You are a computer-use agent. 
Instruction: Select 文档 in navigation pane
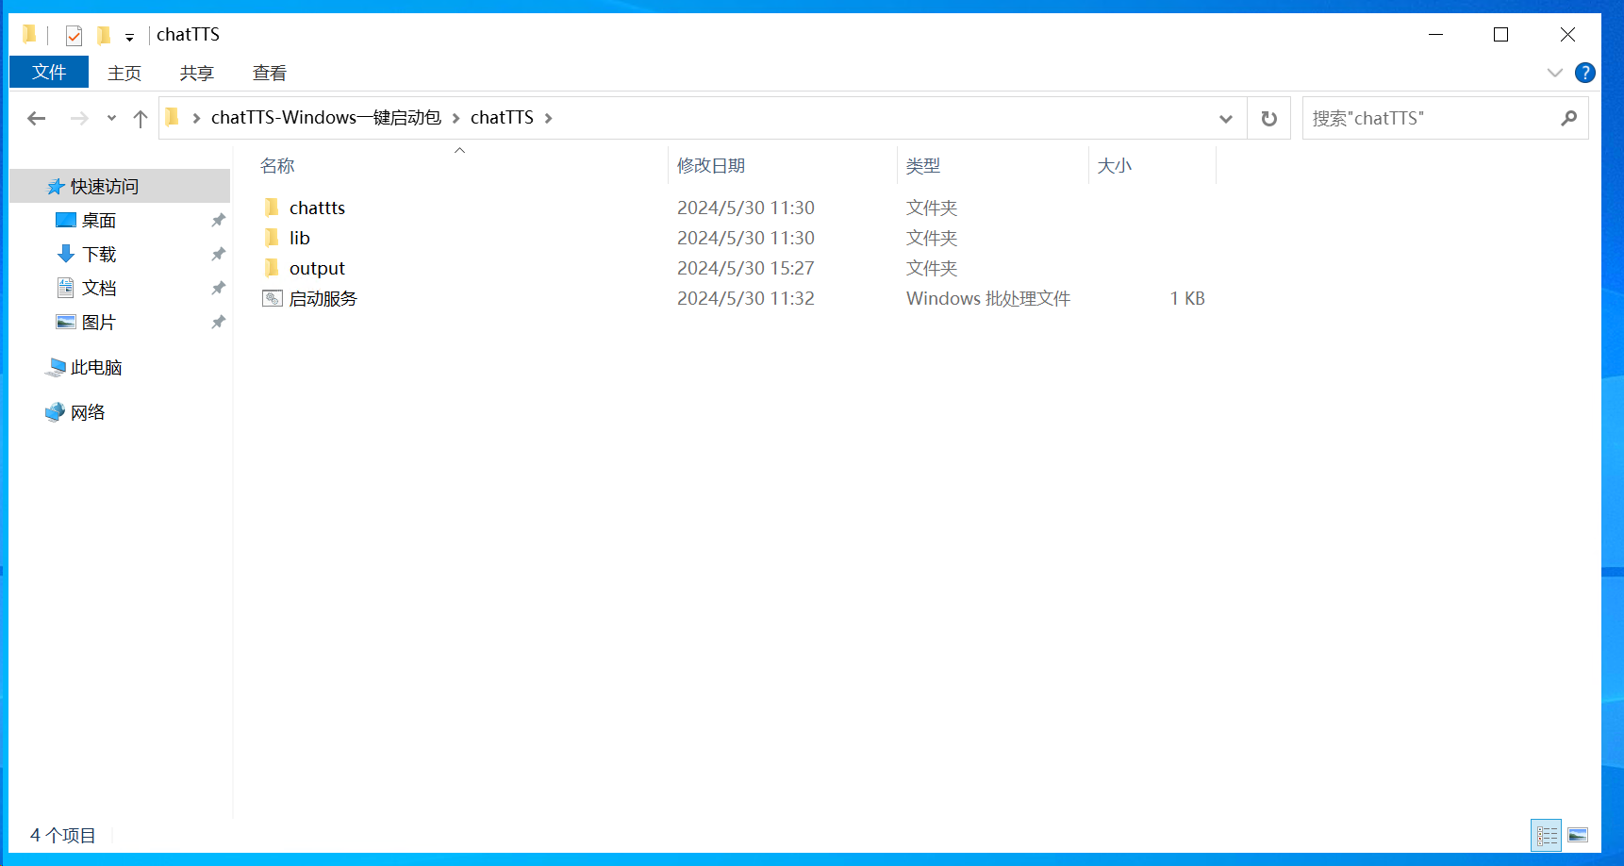click(99, 288)
